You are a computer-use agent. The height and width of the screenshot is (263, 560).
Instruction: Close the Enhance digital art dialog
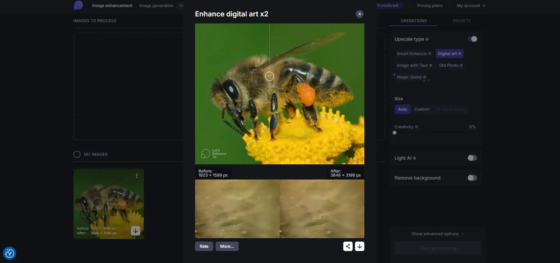[x=359, y=14]
